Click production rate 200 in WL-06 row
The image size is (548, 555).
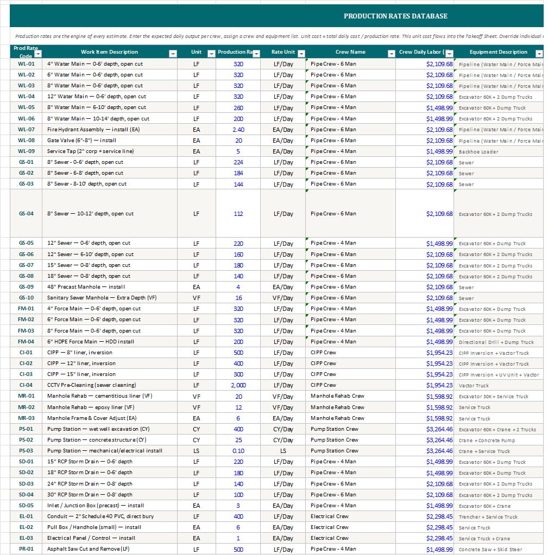tap(238, 119)
